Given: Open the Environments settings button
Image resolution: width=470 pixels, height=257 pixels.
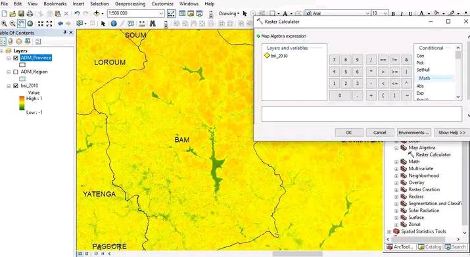Looking at the screenshot, I should [413, 133].
